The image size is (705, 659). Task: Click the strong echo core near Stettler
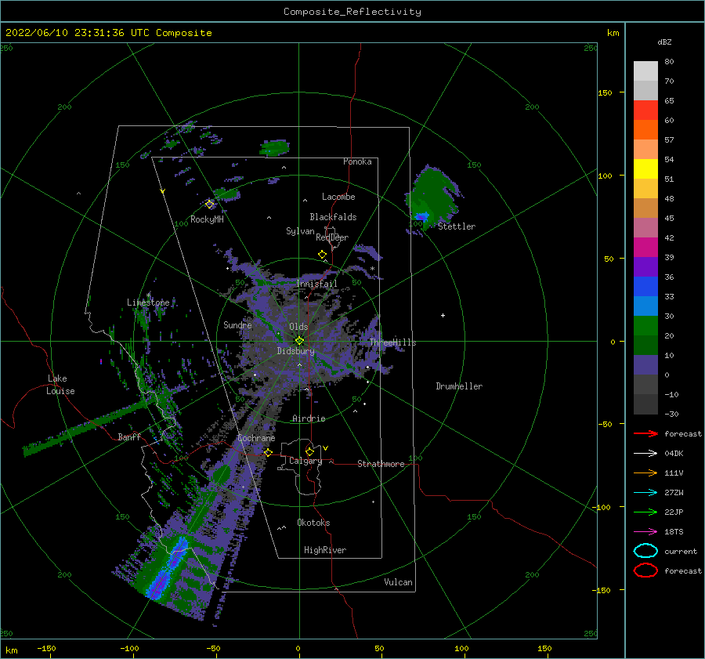click(x=421, y=217)
